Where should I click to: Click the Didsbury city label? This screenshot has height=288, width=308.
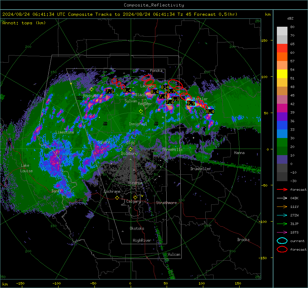click(x=129, y=153)
